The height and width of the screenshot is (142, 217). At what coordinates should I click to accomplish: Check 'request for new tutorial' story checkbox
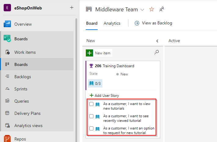tap(91, 129)
